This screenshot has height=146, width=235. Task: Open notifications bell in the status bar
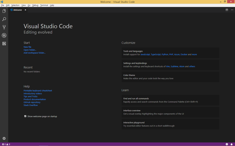231,144
